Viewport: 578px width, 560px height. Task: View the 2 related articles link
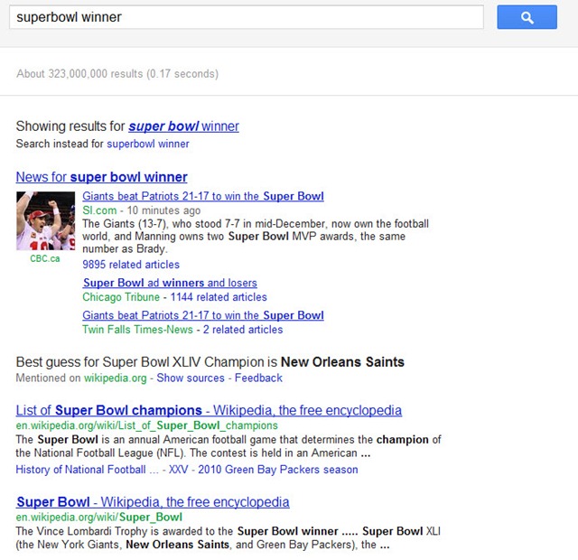tap(242, 330)
